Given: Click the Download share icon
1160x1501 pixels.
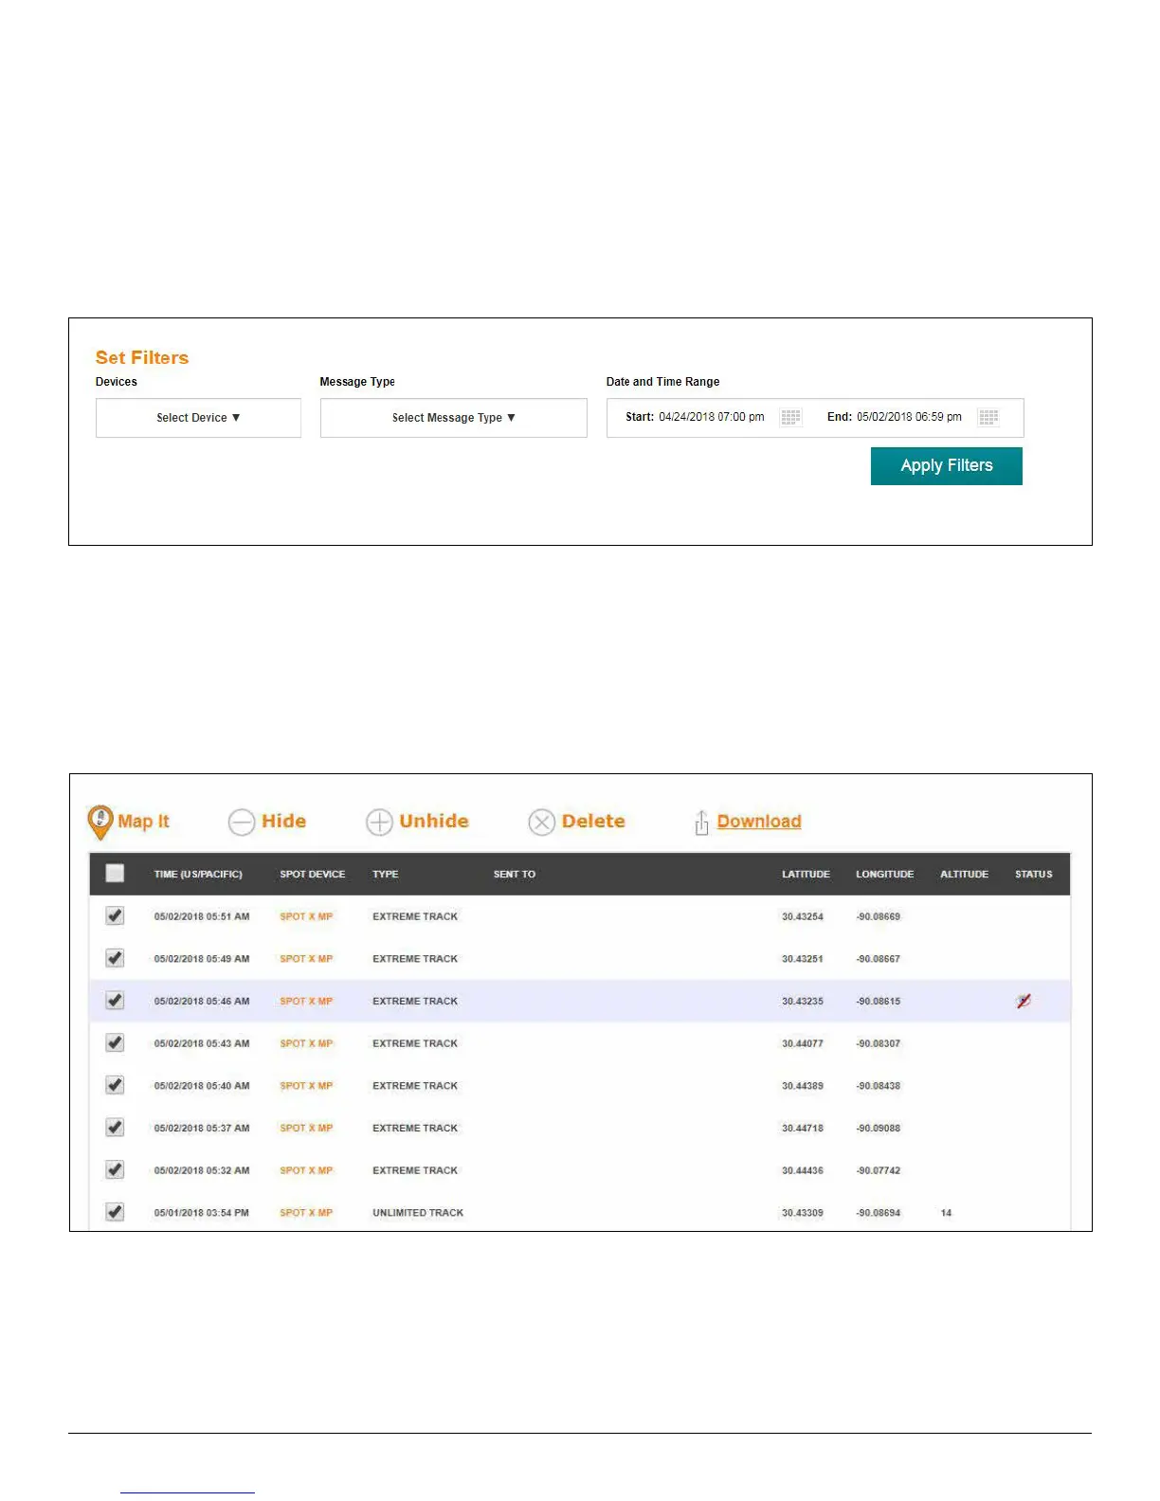Looking at the screenshot, I should coord(701,823).
